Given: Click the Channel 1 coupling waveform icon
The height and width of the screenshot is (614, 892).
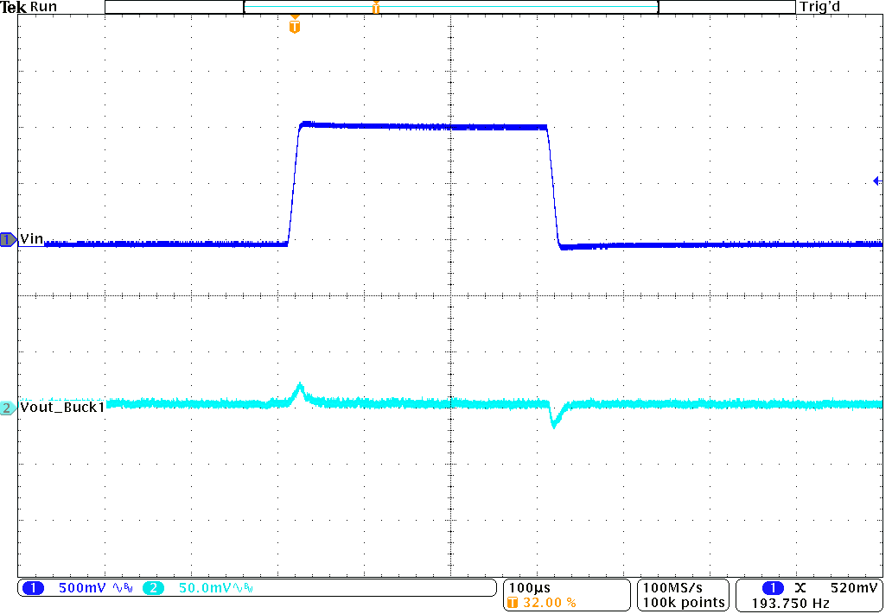Looking at the screenshot, I should point(117,586).
